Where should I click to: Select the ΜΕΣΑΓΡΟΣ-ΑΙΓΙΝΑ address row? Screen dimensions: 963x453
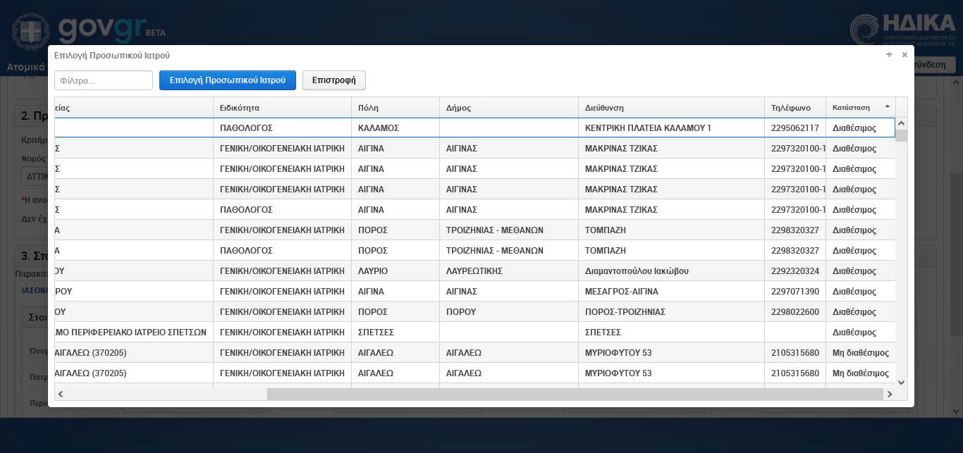[x=621, y=292]
